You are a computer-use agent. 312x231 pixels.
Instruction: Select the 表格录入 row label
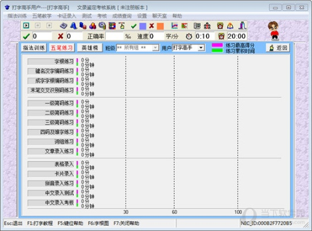pos(51,164)
